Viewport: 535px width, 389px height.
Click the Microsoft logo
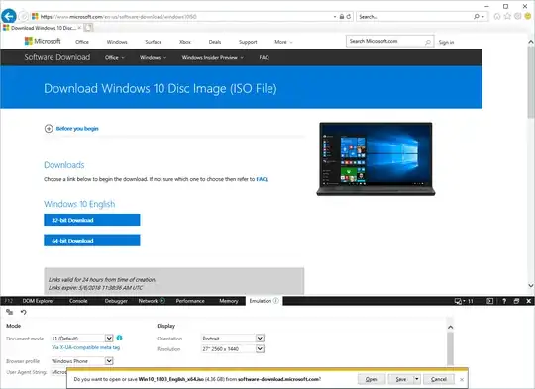click(43, 41)
